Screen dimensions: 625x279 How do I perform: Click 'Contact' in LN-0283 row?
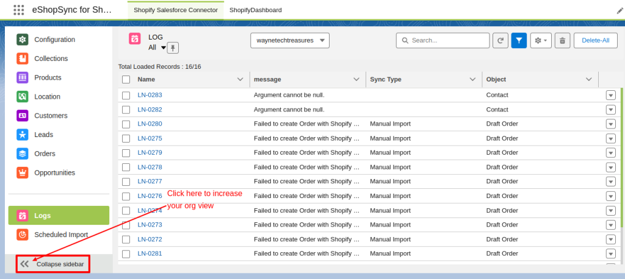[x=497, y=95]
